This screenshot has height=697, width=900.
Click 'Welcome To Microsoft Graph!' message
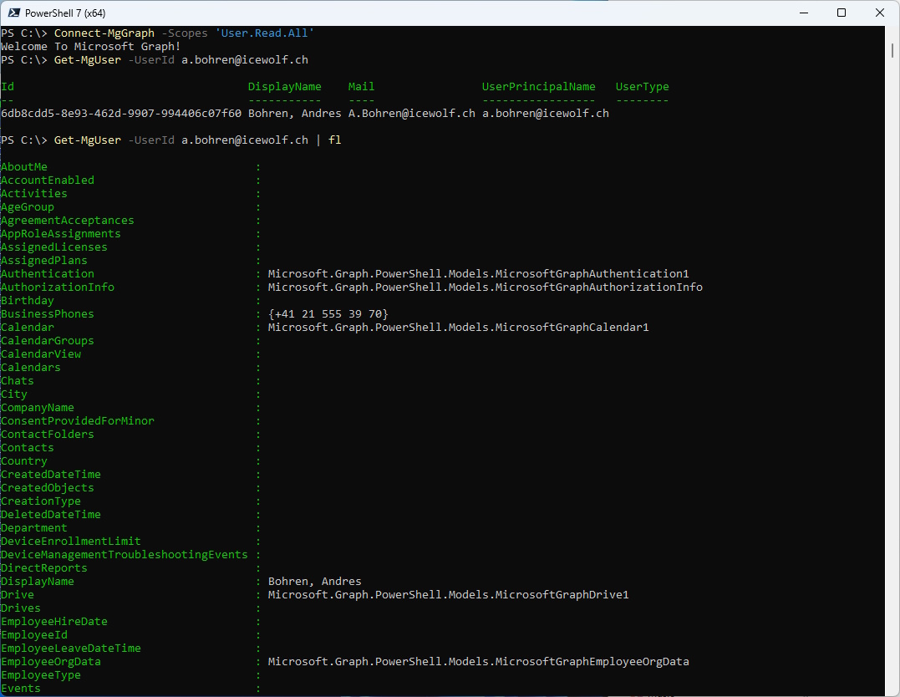point(91,47)
